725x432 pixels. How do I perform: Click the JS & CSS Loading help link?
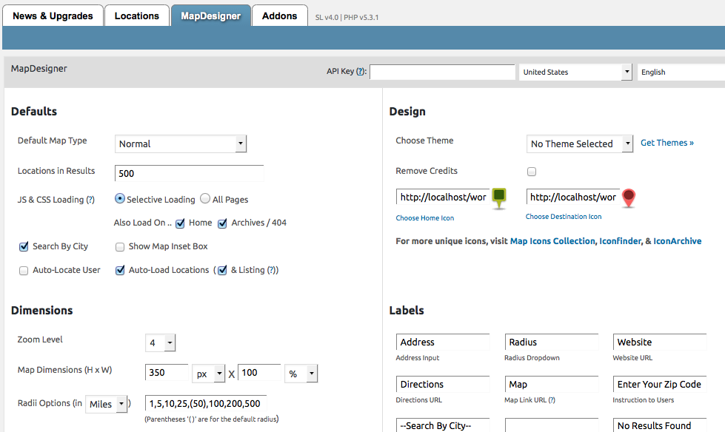90,200
